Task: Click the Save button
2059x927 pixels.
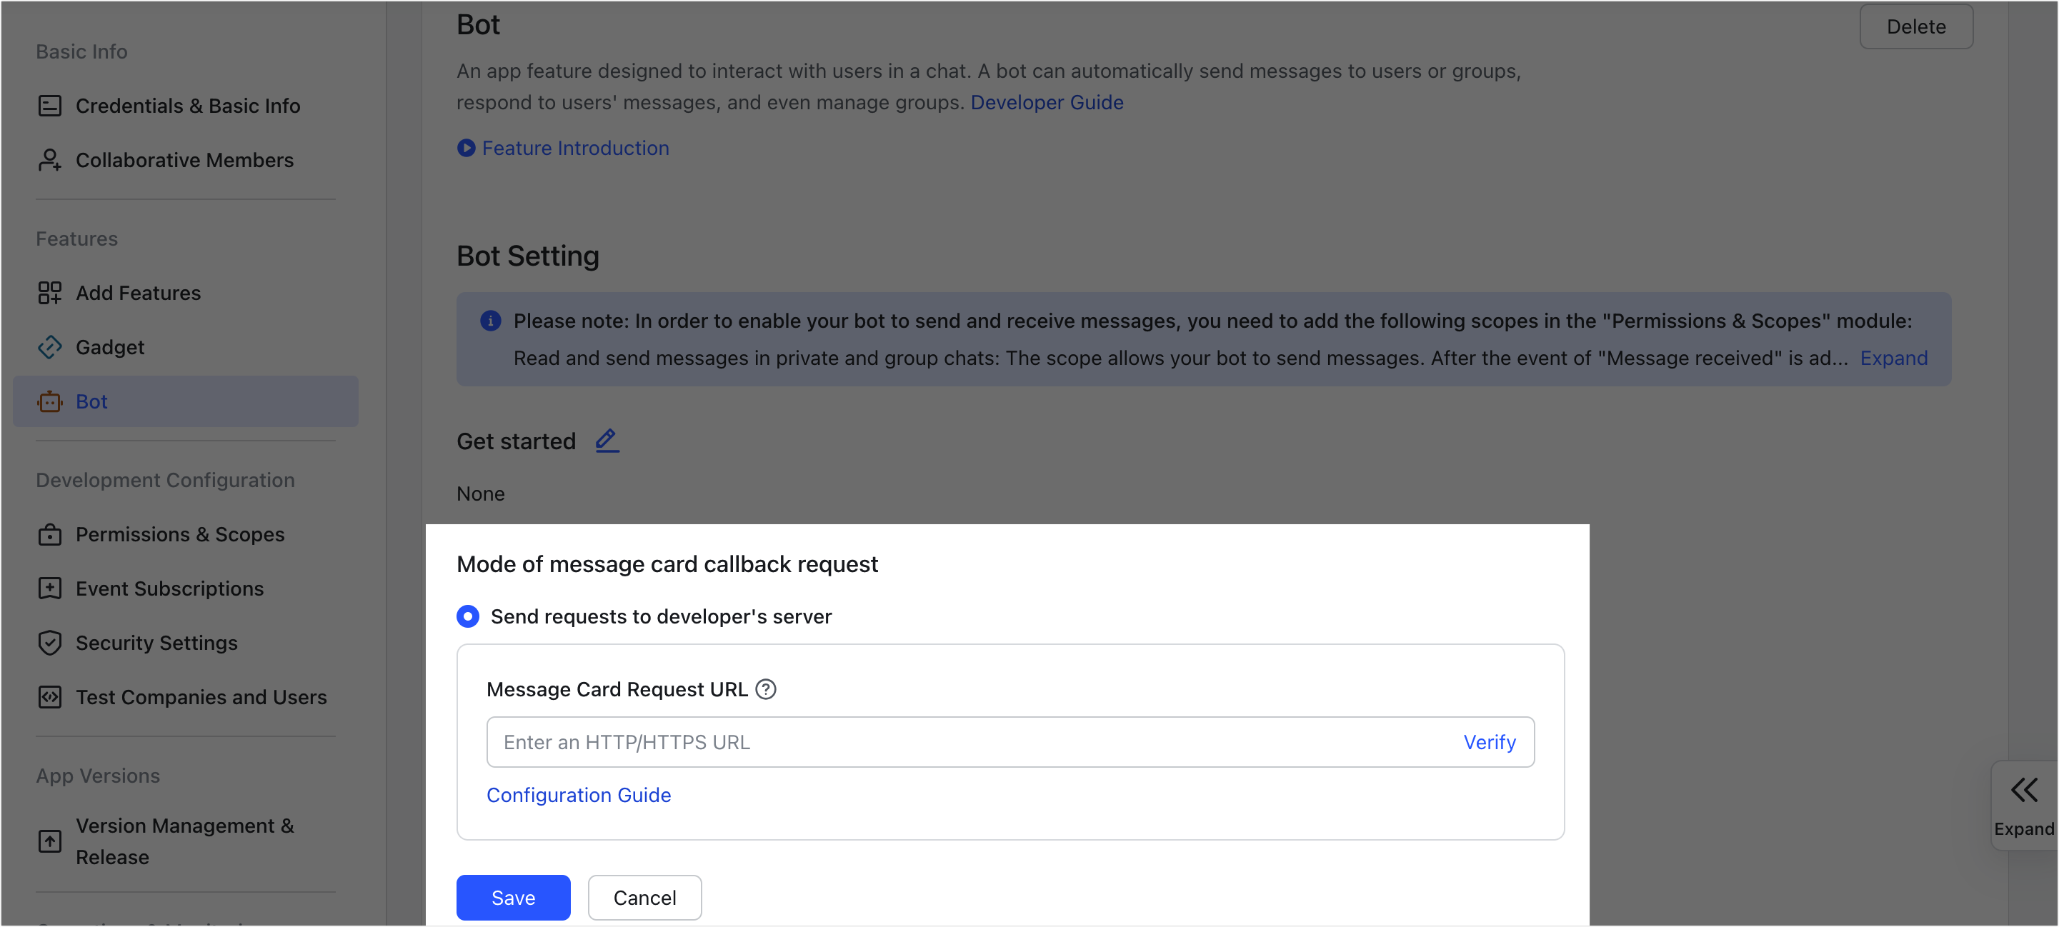Action: tap(513, 898)
